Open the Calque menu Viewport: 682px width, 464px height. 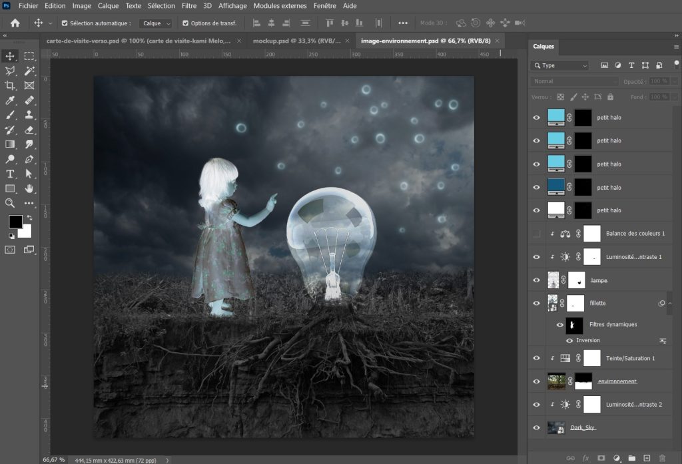pos(108,5)
